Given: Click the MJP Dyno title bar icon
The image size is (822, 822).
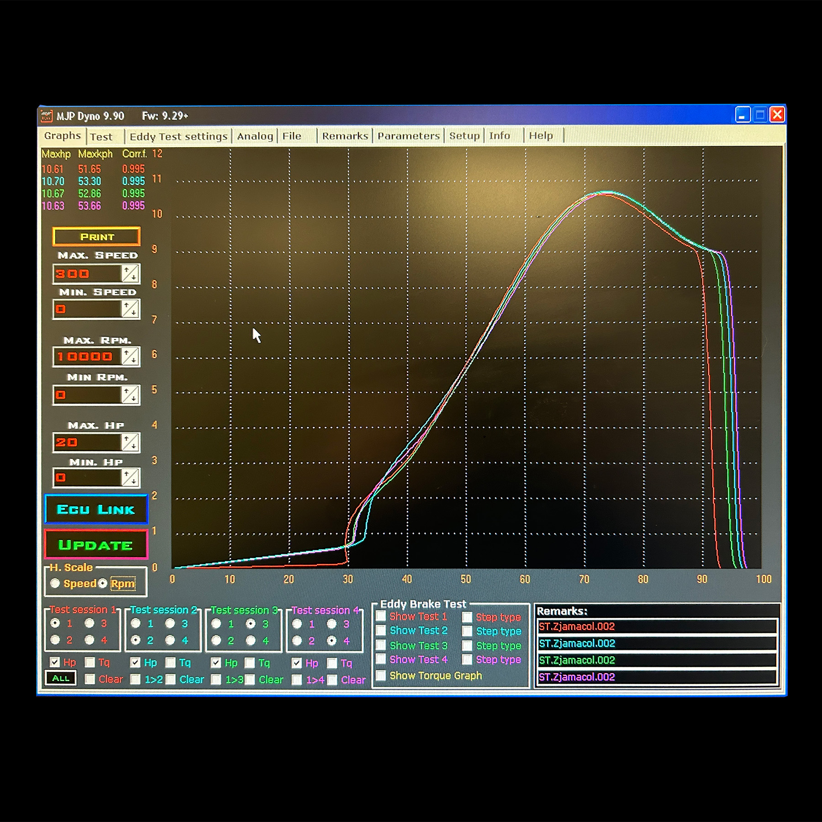Looking at the screenshot, I should coord(46,116).
